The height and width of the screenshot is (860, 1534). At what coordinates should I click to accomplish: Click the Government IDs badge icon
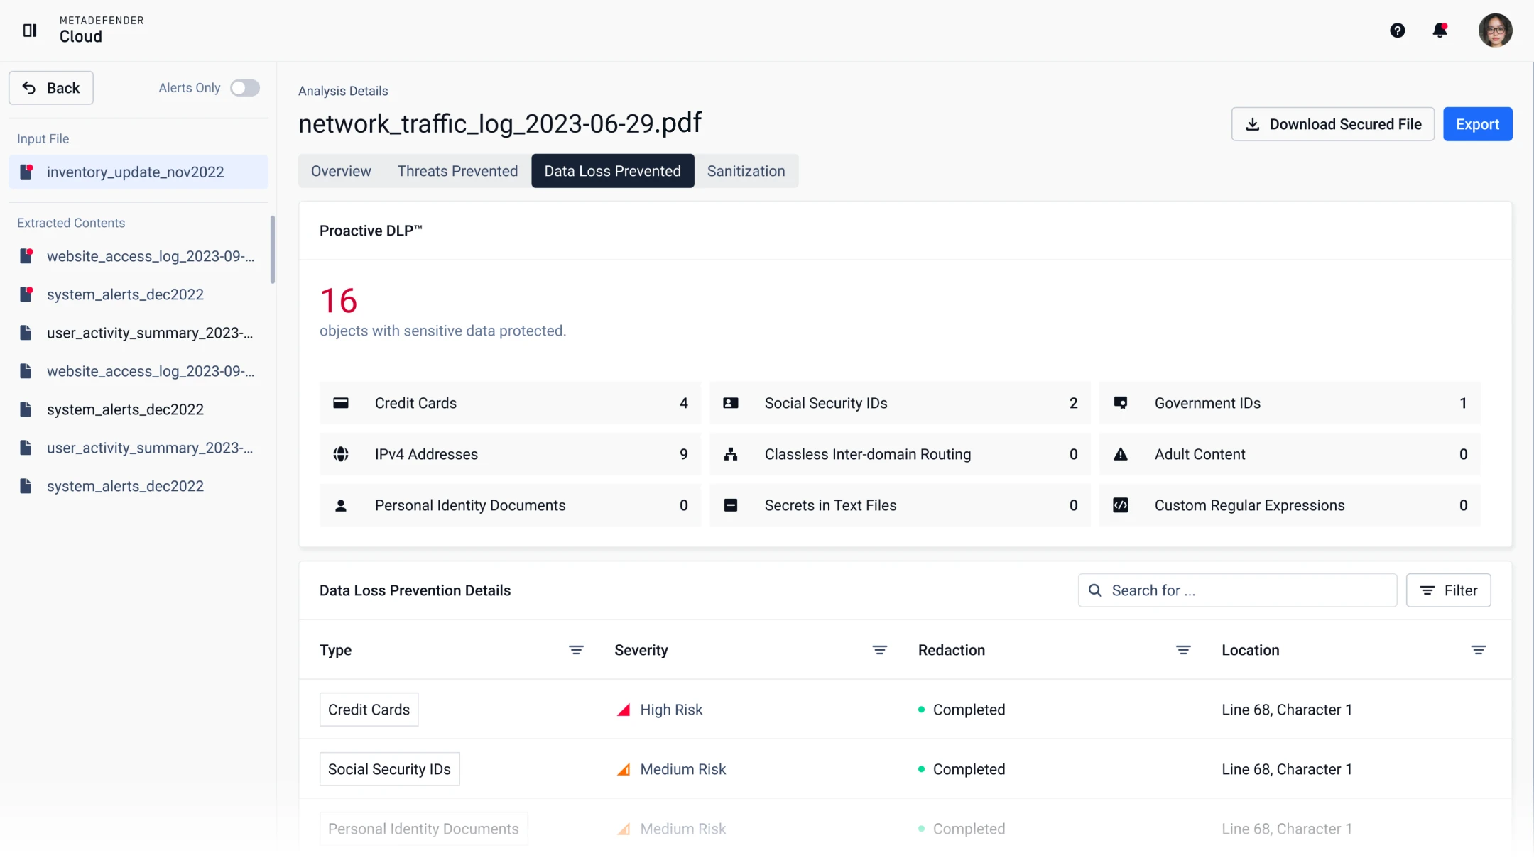point(1121,403)
